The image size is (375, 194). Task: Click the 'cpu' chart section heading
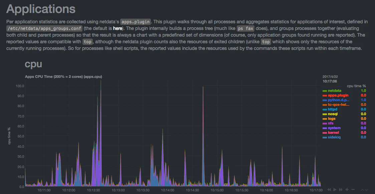coord(33,64)
